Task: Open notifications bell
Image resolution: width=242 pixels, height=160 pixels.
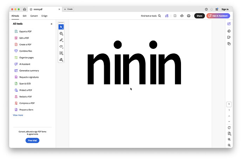Action: [211, 9]
